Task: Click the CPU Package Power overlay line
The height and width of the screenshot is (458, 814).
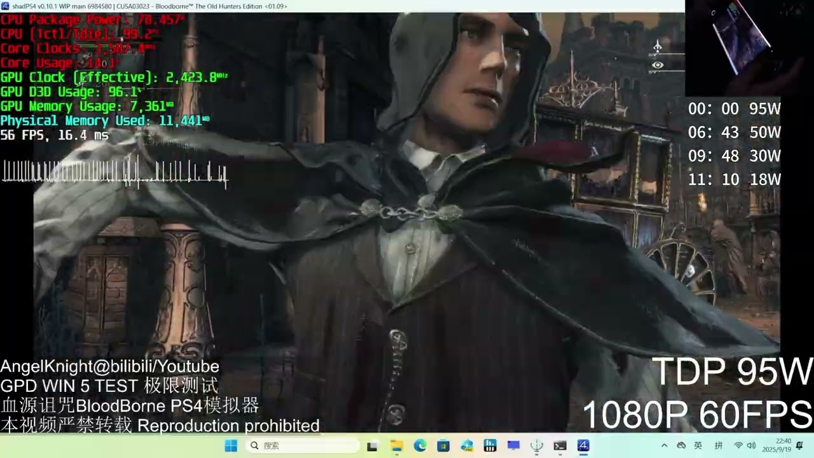Action: [x=93, y=20]
